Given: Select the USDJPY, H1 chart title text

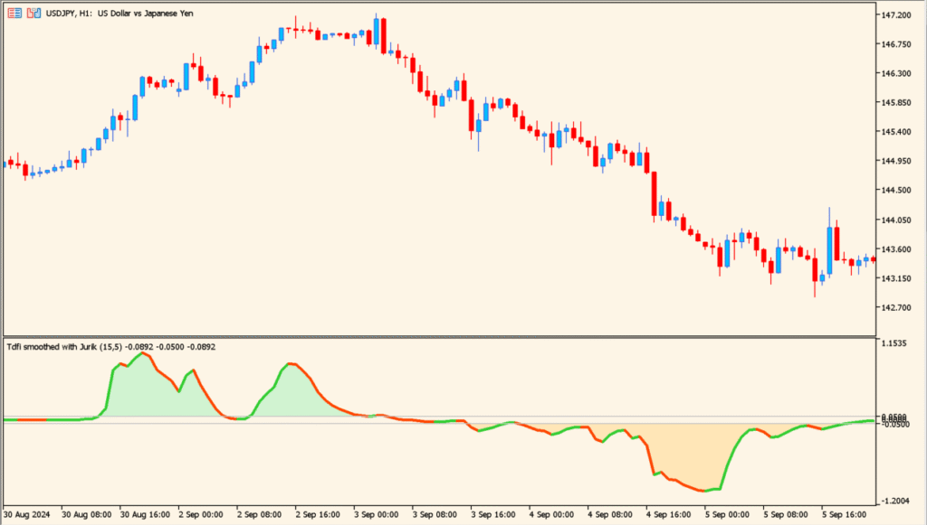Looking at the screenshot, I should pyautogui.click(x=68, y=12).
